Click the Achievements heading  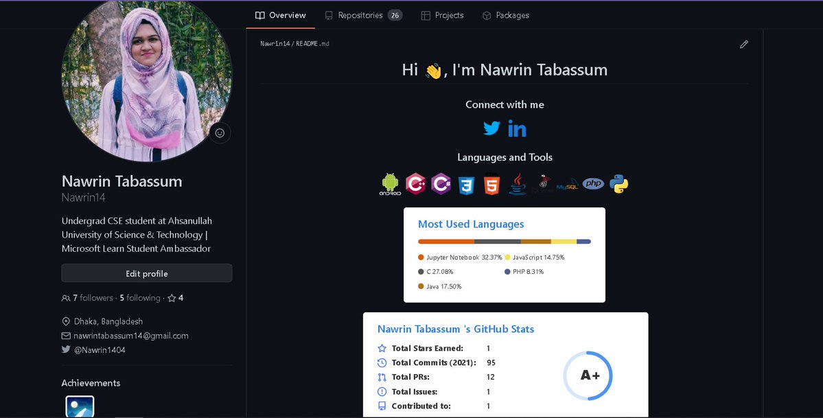click(91, 383)
